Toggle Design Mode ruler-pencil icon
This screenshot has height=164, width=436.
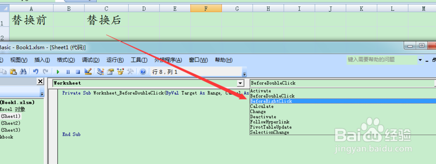[x=88, y=72]
